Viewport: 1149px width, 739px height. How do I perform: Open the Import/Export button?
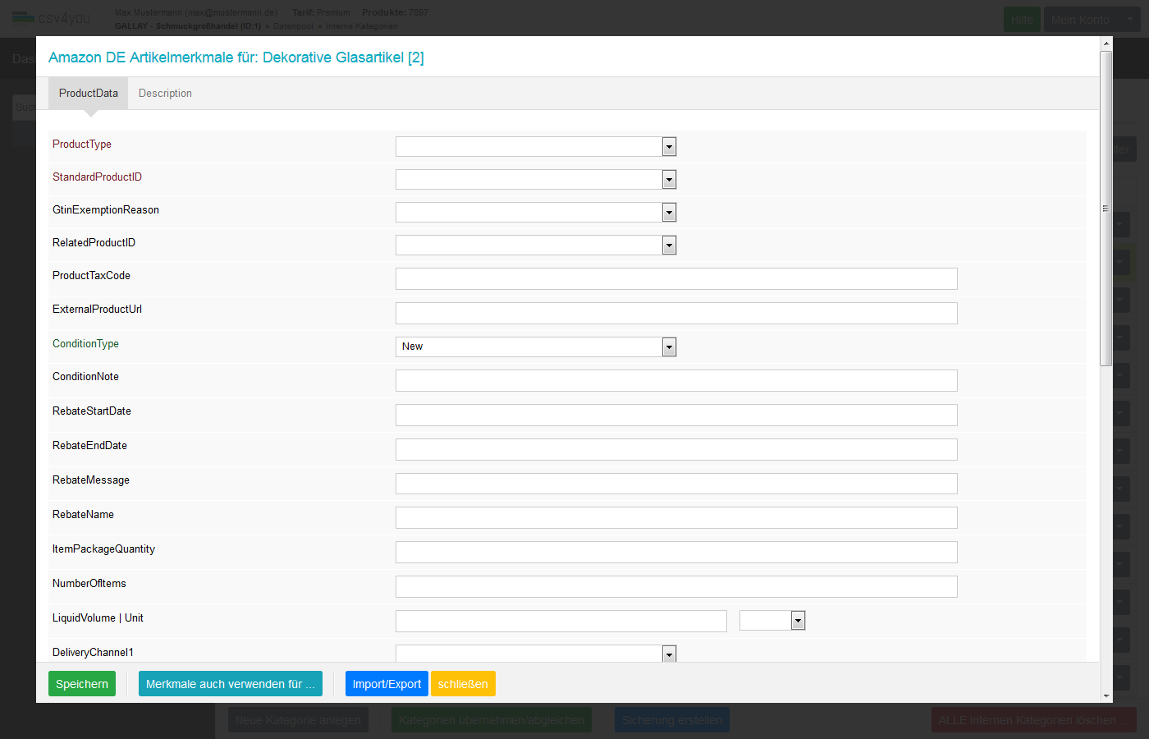(387, 684)
